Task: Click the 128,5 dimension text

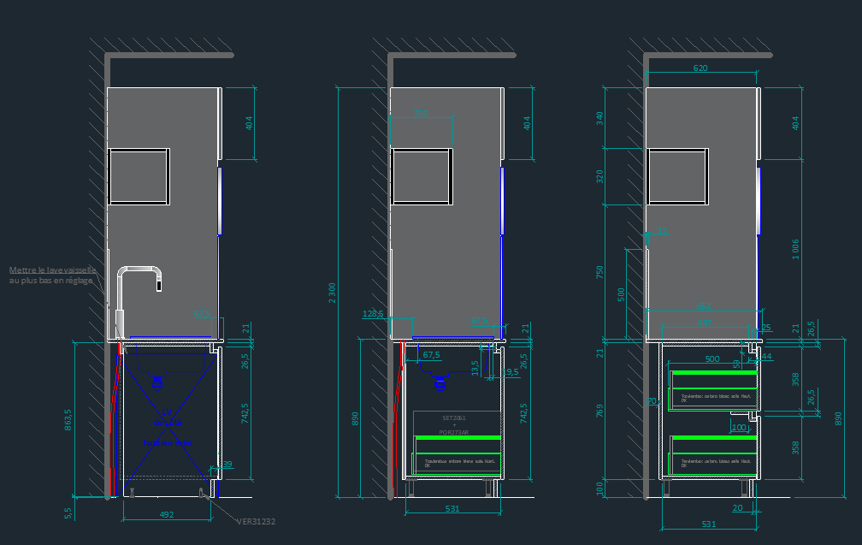Action: click(373, 314)
